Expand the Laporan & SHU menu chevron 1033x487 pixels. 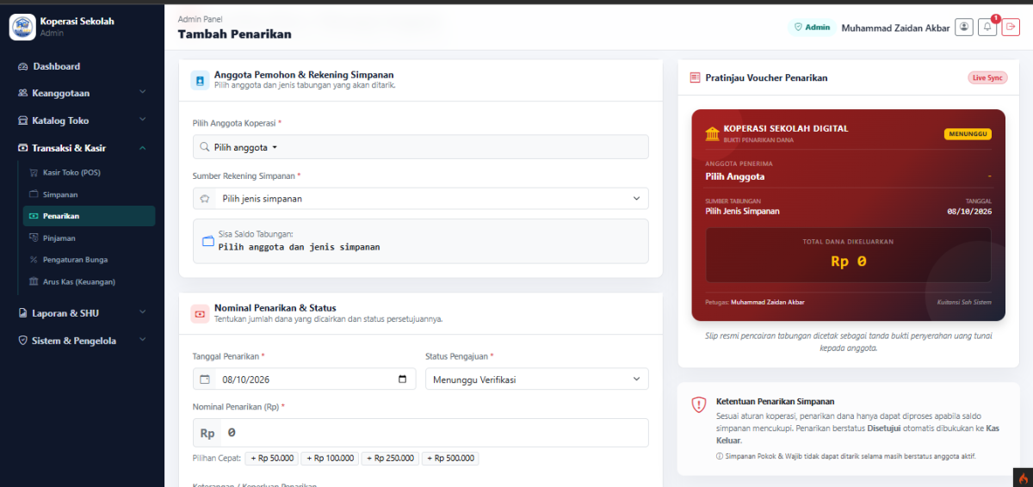(x=143, y=311)
